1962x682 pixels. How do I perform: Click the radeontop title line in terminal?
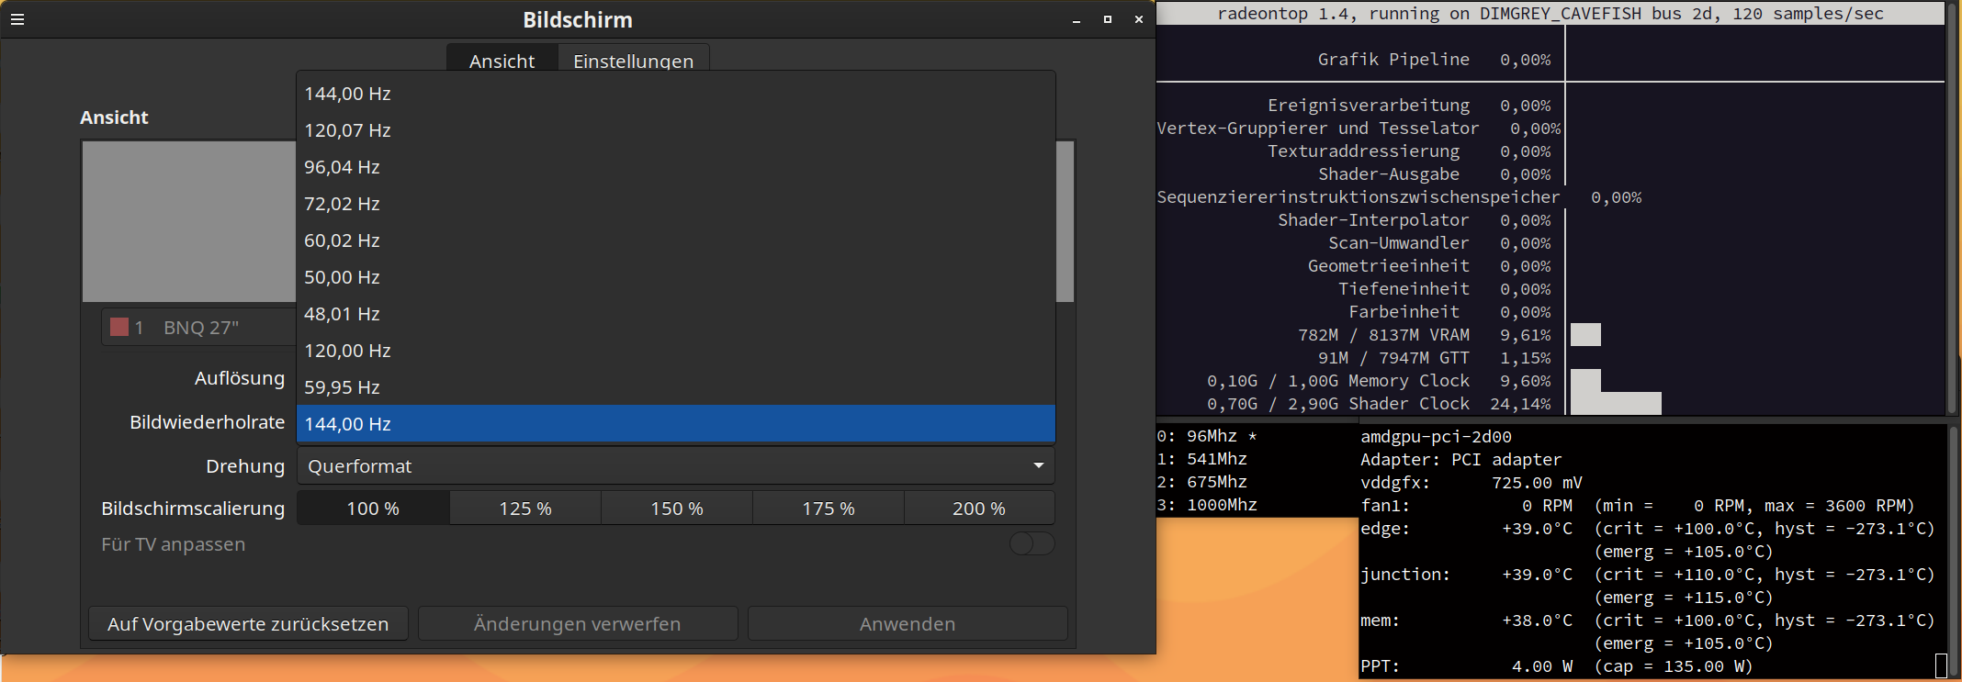pos(1550,14)
